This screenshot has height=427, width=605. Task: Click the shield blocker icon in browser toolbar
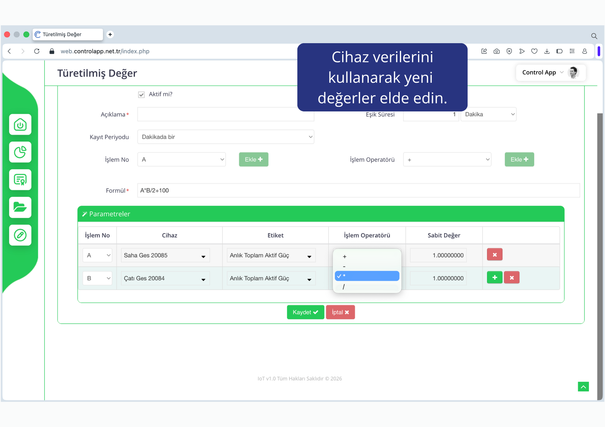pyautogui.click(x=509, y=51)
